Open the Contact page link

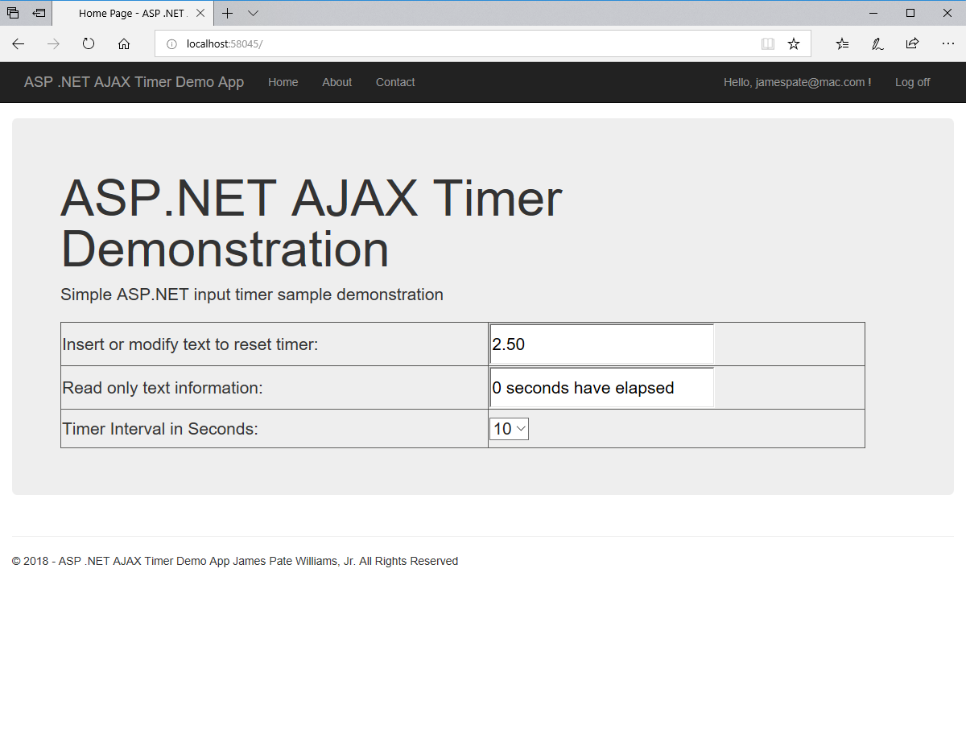(395, 82)
